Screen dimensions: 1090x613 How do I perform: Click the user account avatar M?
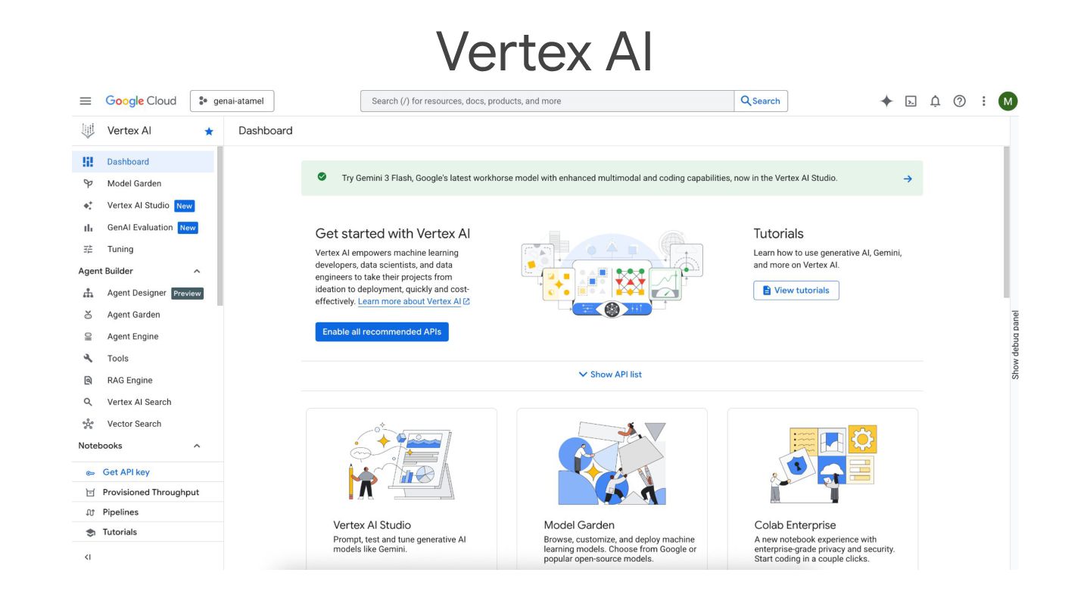pyautogui.click(x=1007, y=101)
